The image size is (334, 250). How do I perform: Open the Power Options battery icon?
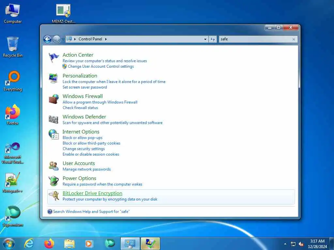53,181
